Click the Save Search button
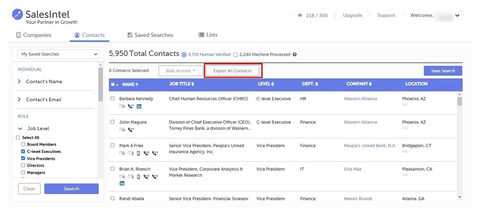Image resolution: width=480 pixels, height=211 pixels. coord(443,71)
